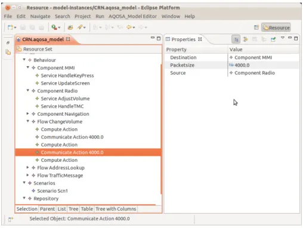The width and height of the screenshot is (303, 228).
Task: Click the Previous Annotation toolbar icon
Action: [107, 27]
